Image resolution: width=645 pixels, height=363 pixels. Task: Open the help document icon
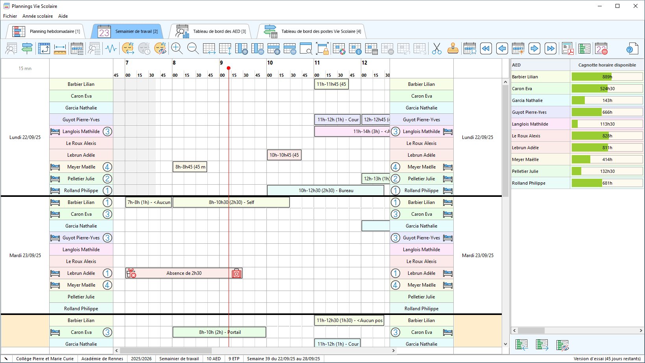coord(632,48)
